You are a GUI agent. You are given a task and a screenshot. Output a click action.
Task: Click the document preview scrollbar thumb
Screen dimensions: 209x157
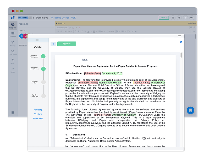pos(181,55)
